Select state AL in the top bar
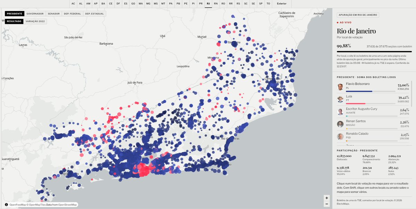 (80, 4)
